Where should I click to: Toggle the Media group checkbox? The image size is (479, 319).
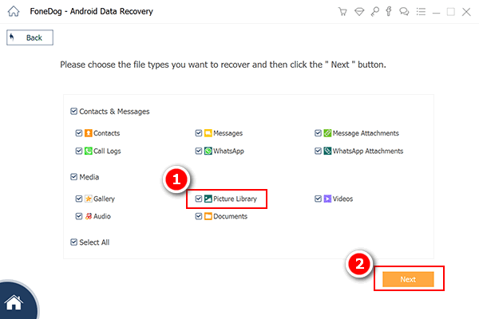(73, 177)
